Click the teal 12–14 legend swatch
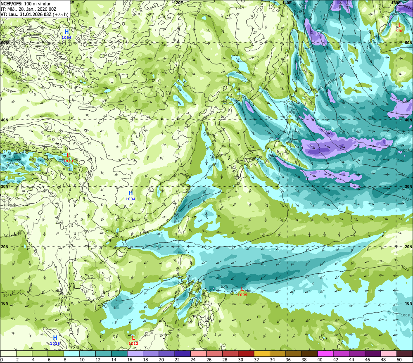Image resolution: width=413 pixels, height=363 pixels. [x=103, y=354]
